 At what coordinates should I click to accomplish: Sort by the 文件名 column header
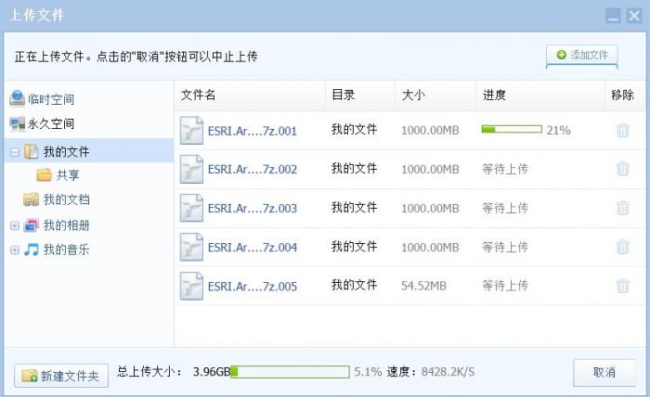(x=198, y=96)
